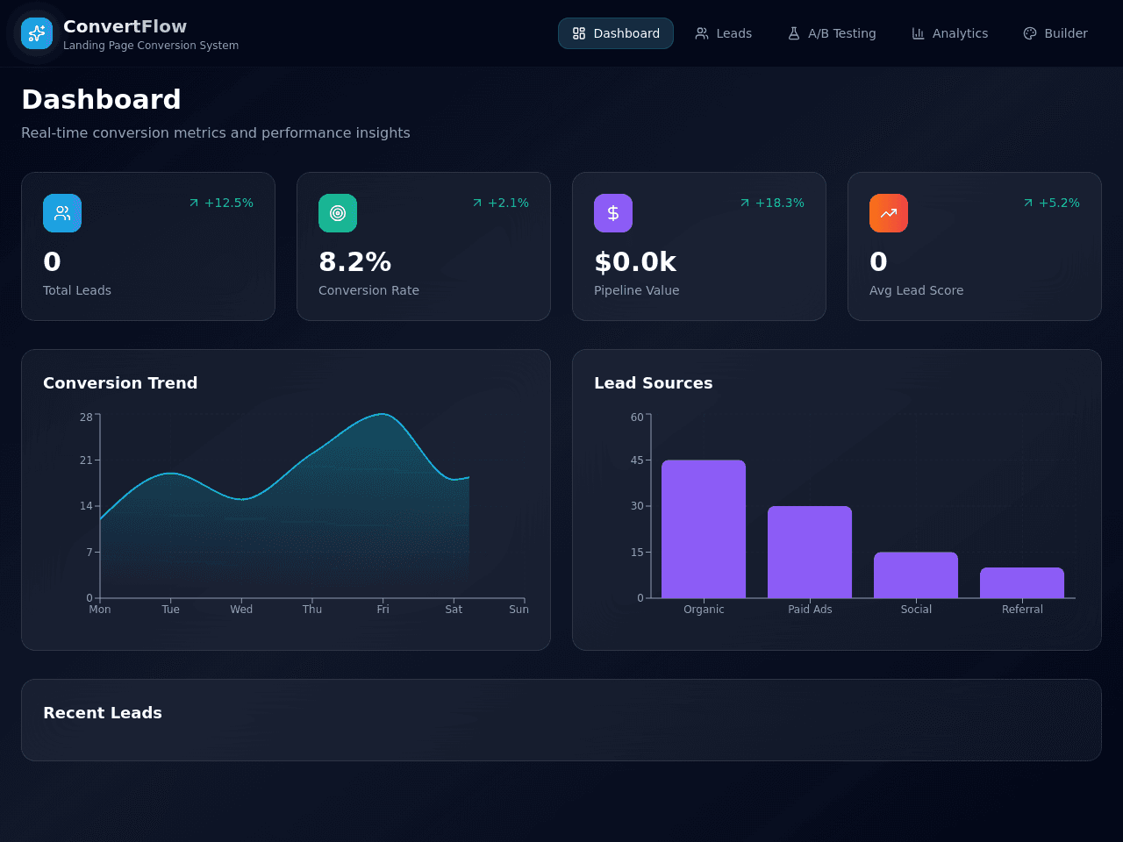
Task: Click the Conversion Rate target icon
Action: coord(338,213)
